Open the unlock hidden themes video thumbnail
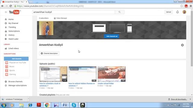 coord(82,74)
